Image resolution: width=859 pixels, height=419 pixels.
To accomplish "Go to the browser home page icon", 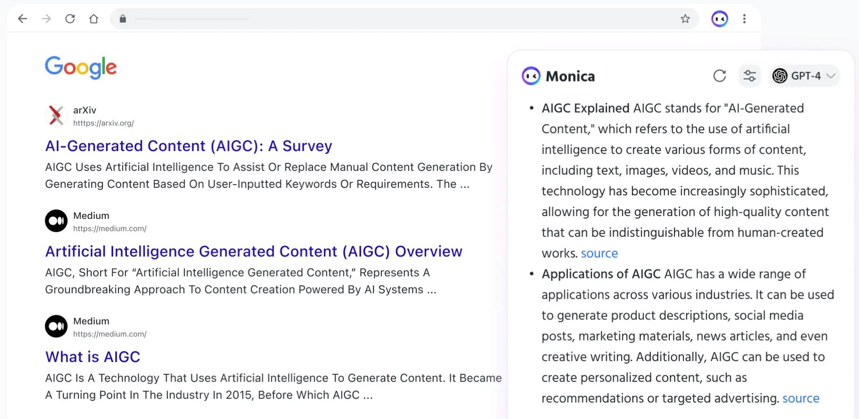I will (94, 19).
